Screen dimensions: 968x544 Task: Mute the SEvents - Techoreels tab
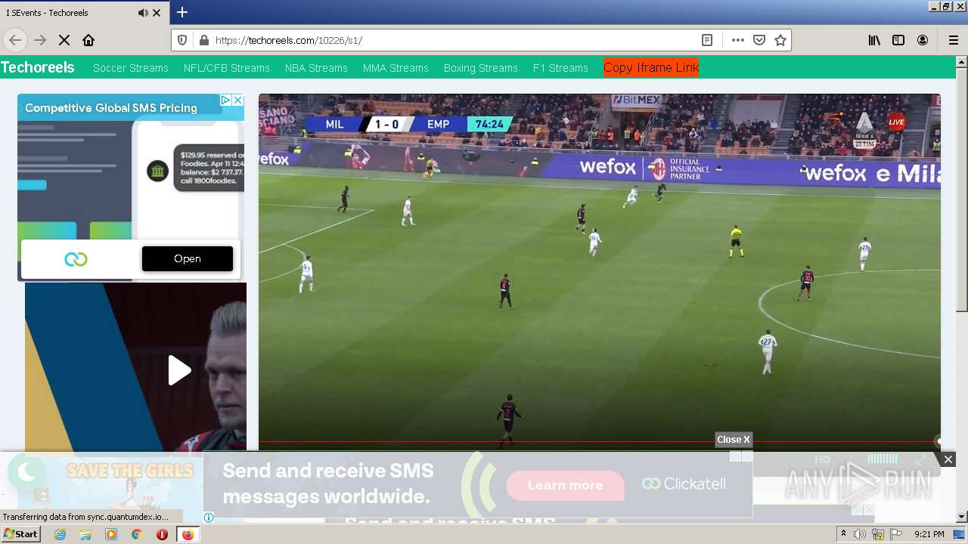coord(143,13)
